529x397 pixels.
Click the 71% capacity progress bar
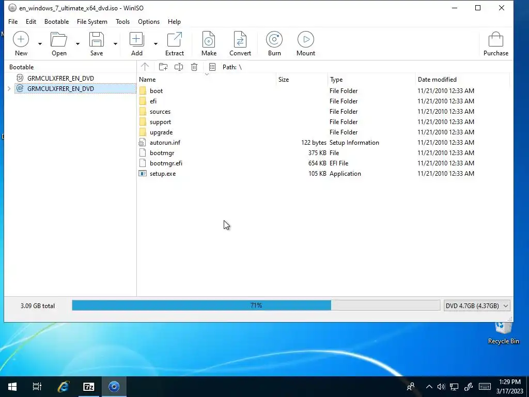pyautogui.click(x=256, y=306)
